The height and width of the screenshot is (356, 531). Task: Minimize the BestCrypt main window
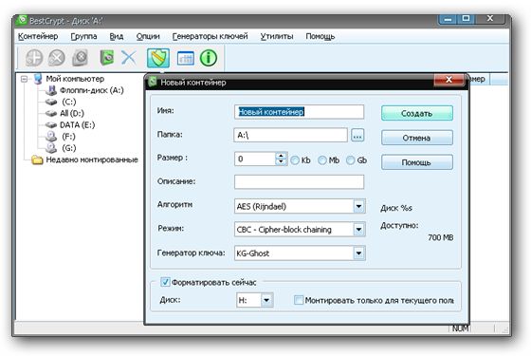[x=448, y=19]
